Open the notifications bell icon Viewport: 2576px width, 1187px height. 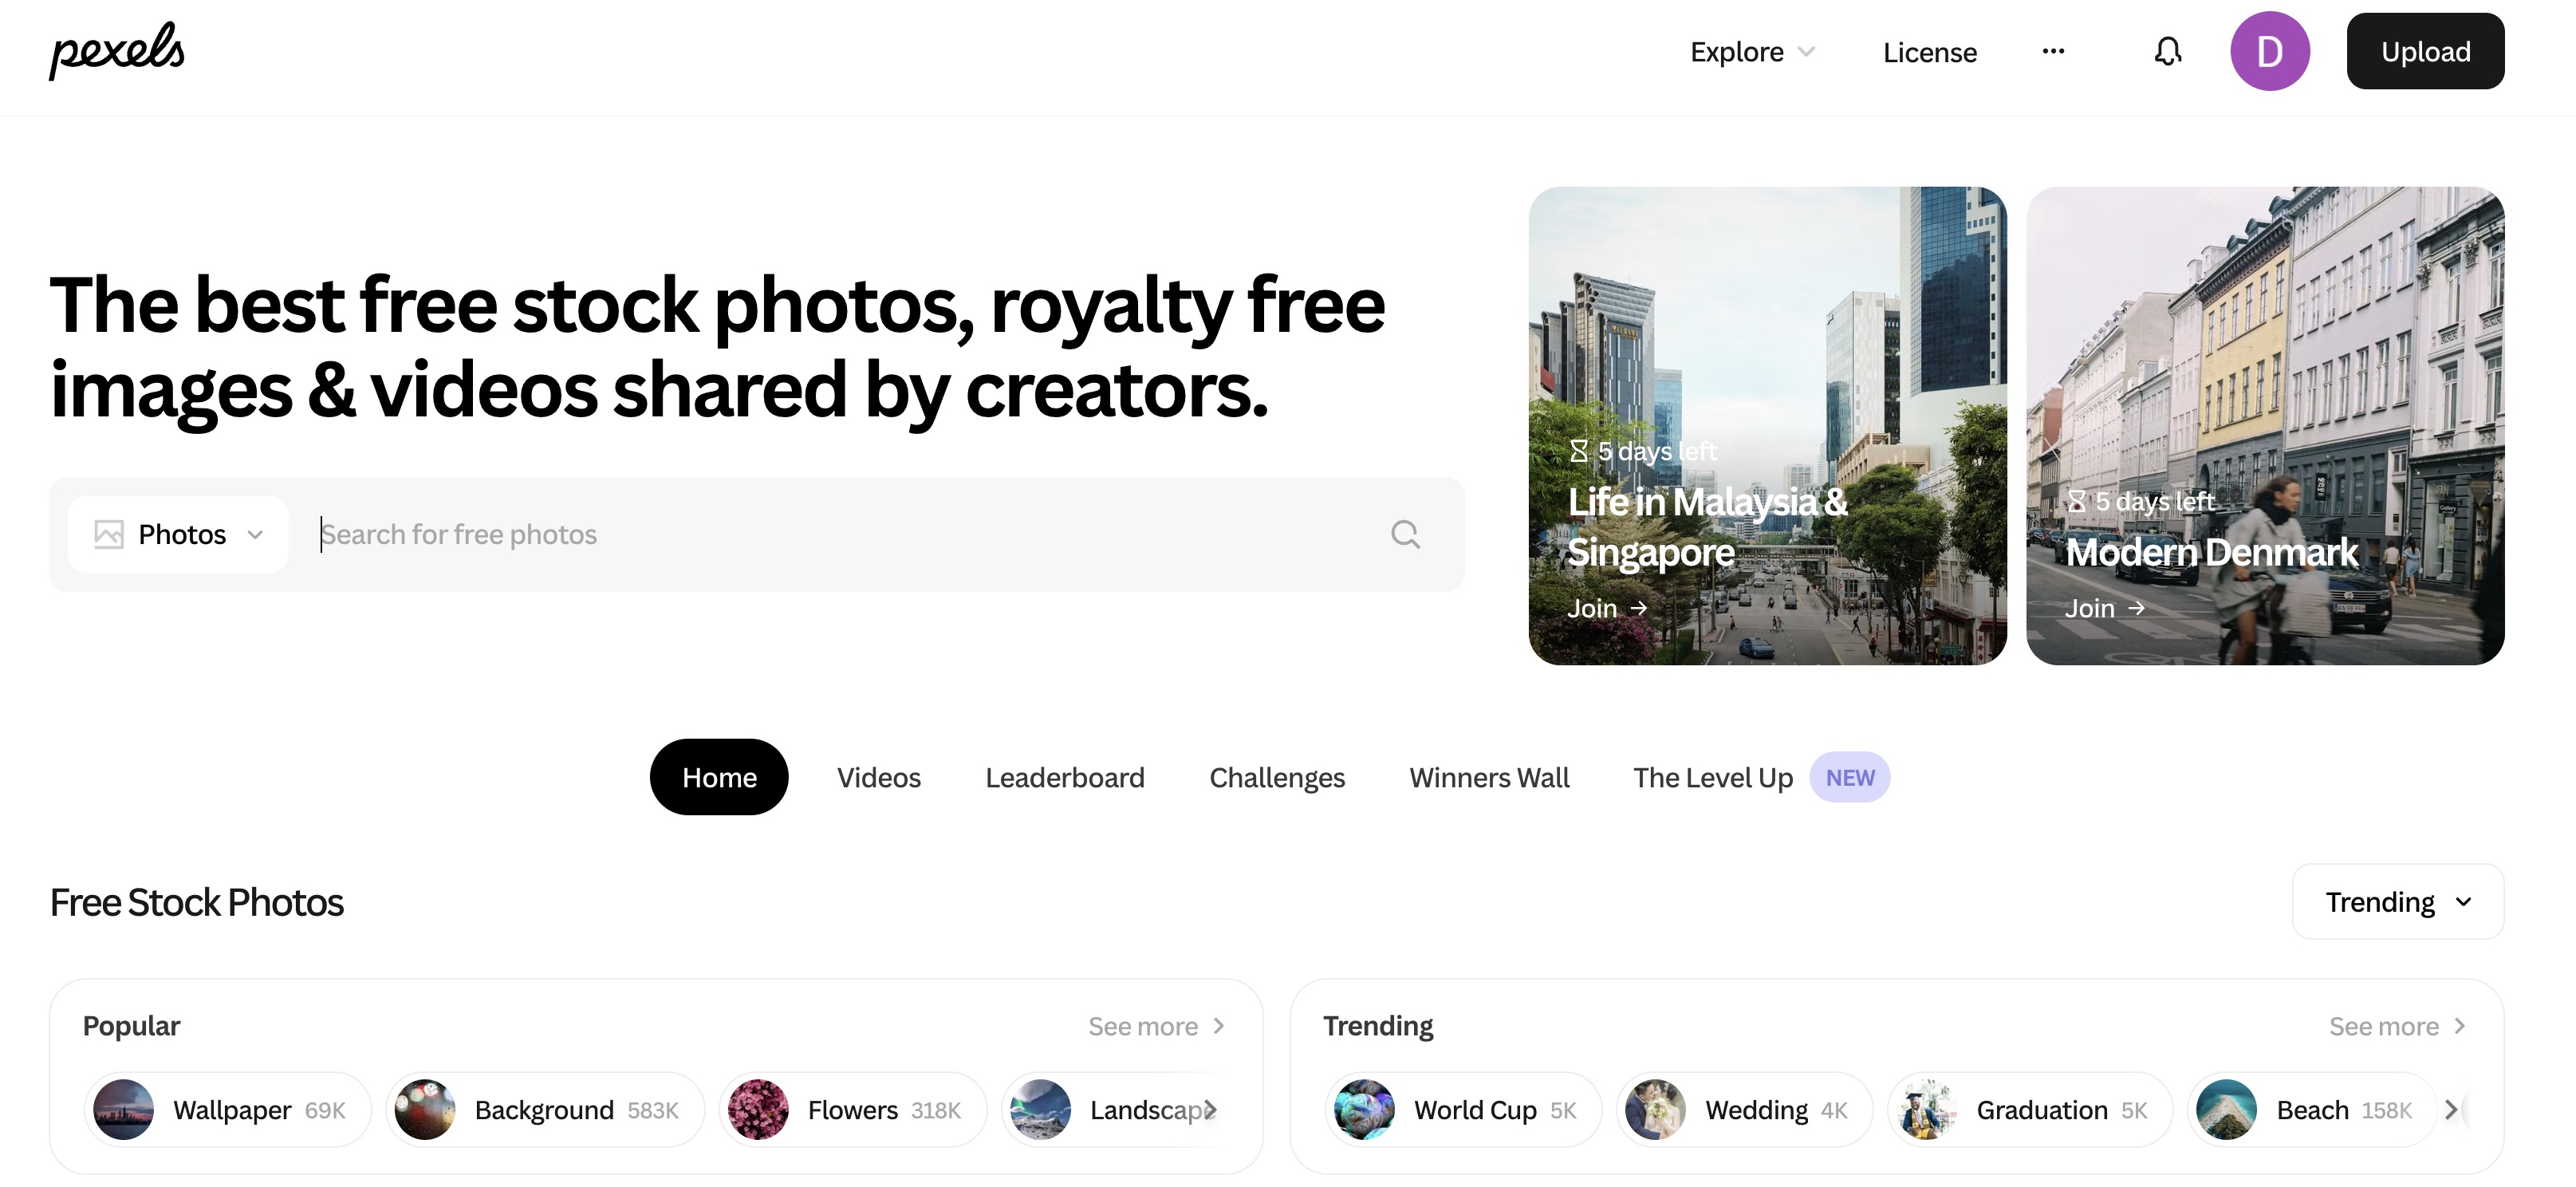point(2167,51)
